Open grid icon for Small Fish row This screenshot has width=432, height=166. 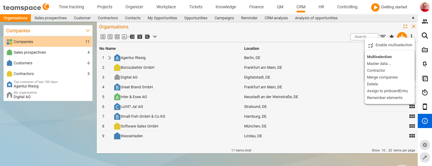click(x=412, y=116)
